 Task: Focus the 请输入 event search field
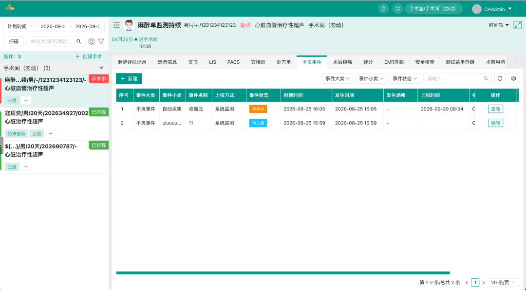(452, 78)
